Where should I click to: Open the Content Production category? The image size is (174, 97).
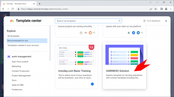click(x=20, y=71)
